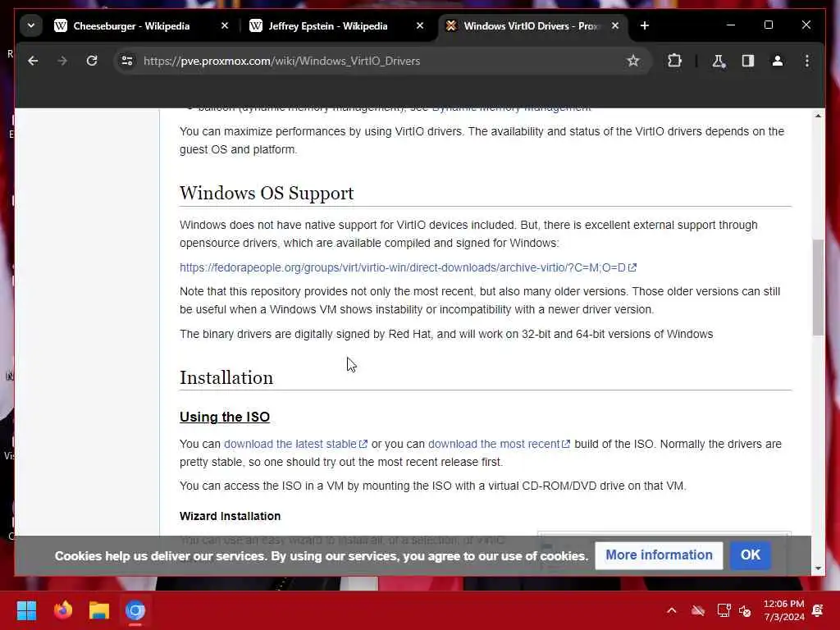Accept cookies with OK button

coord(750,555)
